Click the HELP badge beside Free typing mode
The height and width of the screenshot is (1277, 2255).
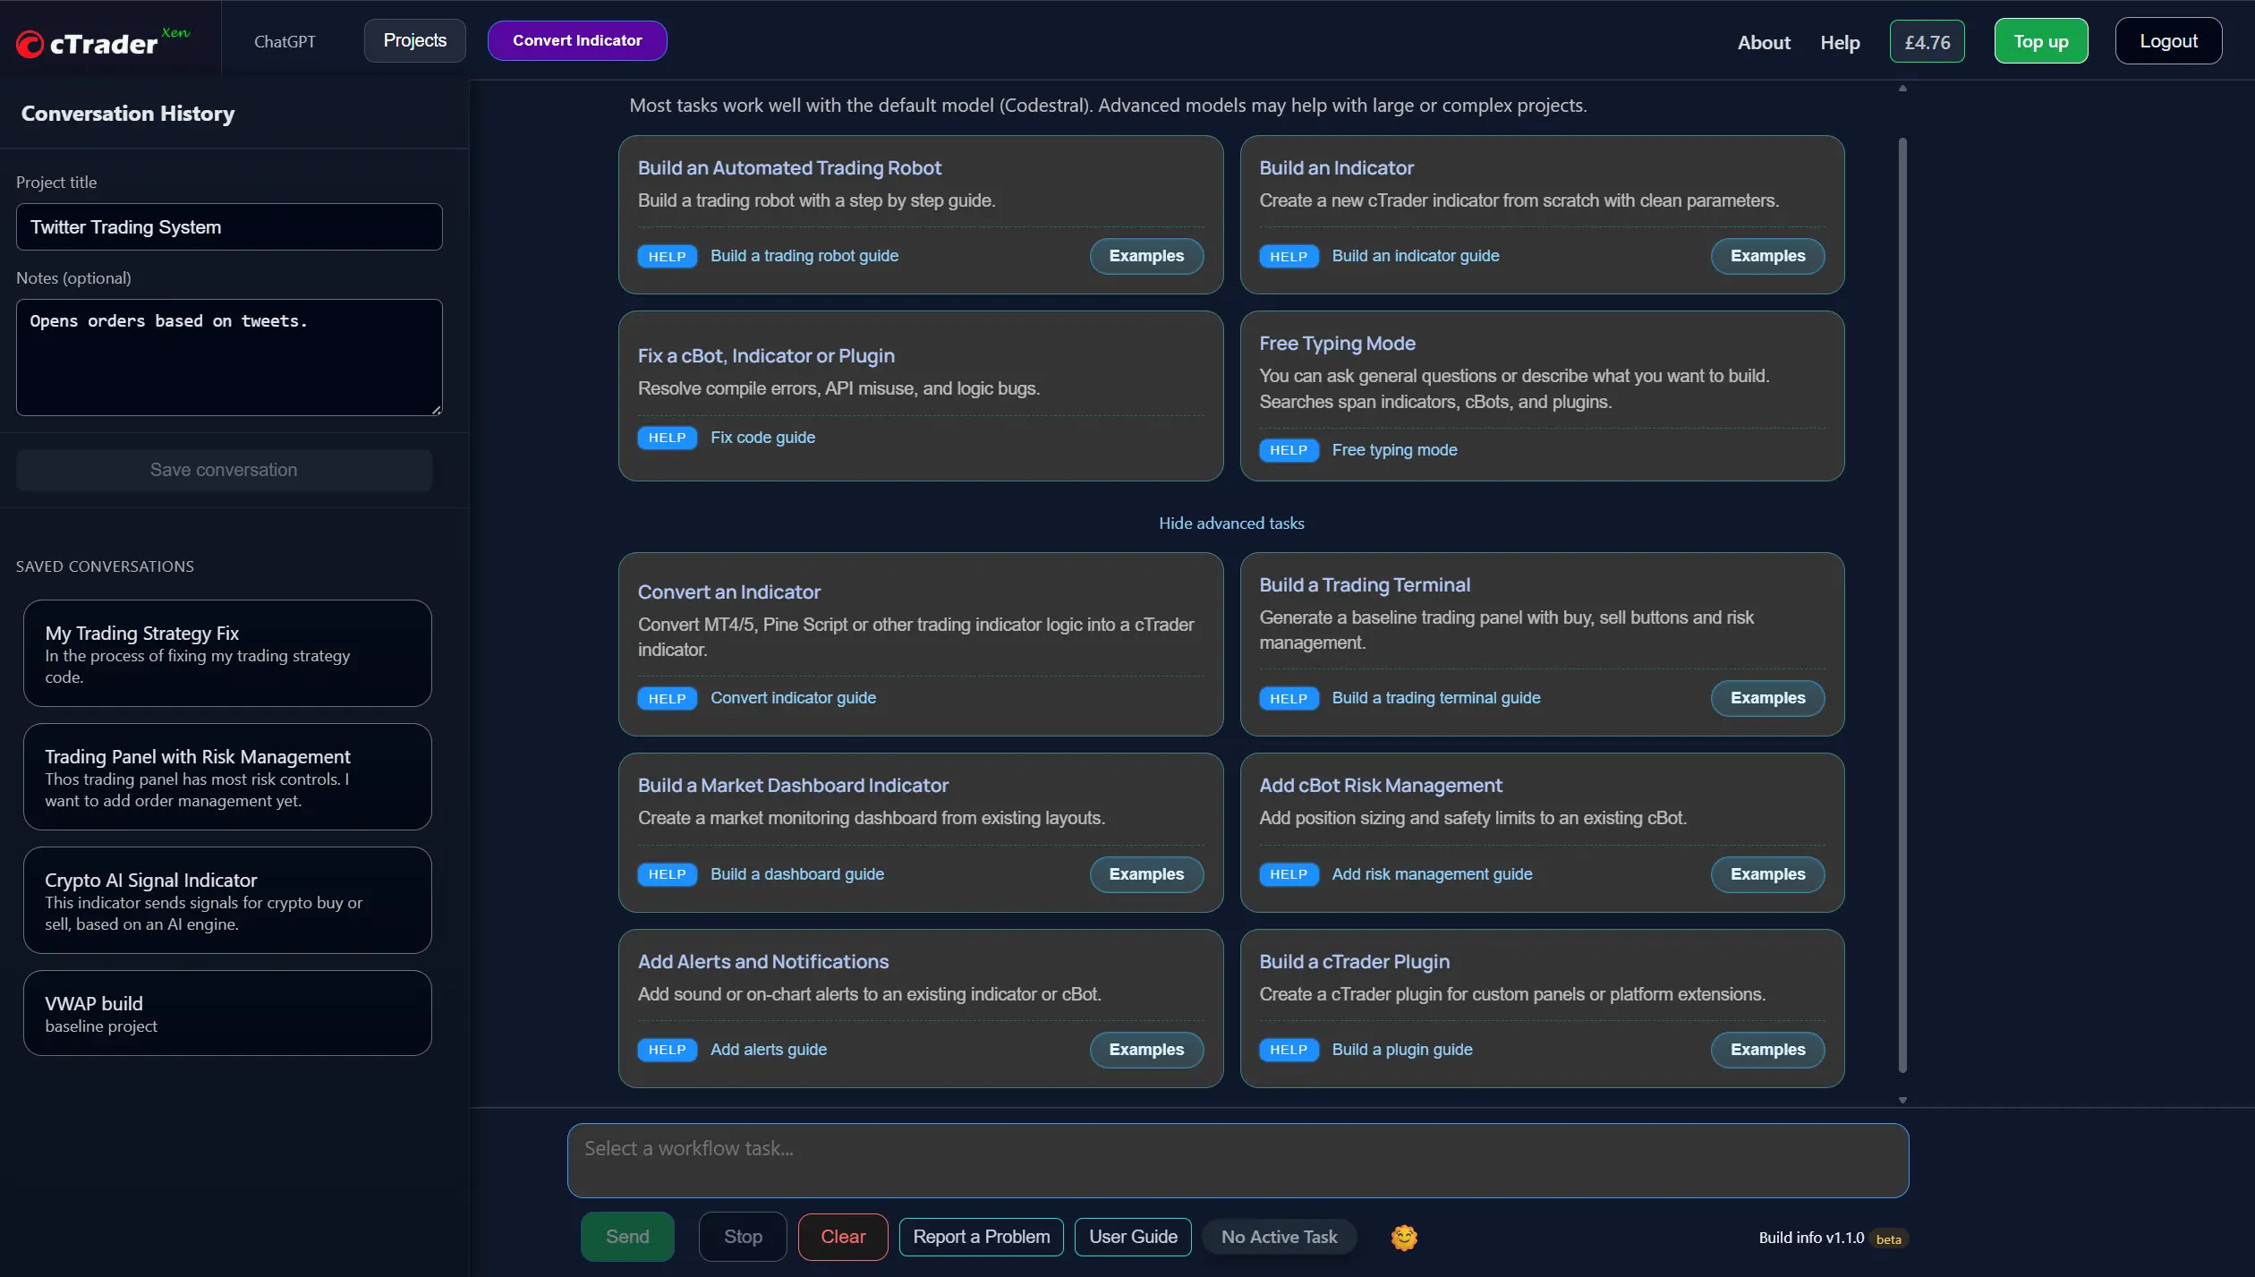click(x=1288, y=450)
